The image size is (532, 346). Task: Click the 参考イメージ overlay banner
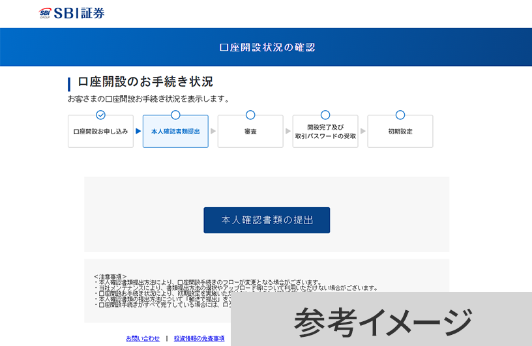coord(381,320)
